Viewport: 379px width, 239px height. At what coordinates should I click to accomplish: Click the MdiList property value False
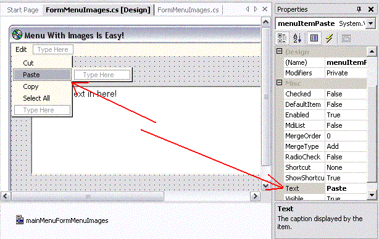click(346, 125)
